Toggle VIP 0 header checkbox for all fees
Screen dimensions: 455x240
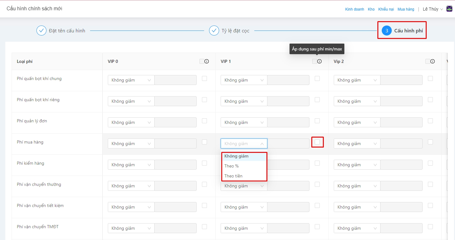click(202, 62)
